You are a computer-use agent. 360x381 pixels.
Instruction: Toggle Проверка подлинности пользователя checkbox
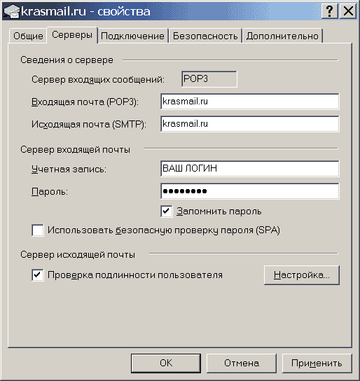pos(38,275)
